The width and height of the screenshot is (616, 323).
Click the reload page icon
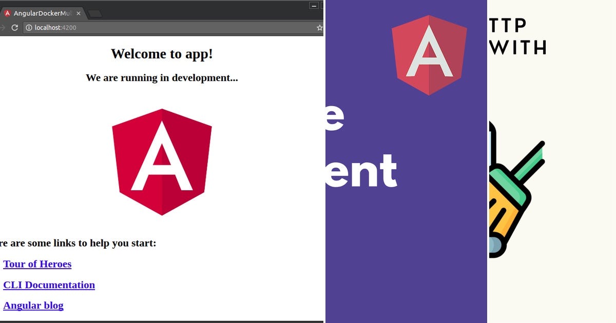14,28
